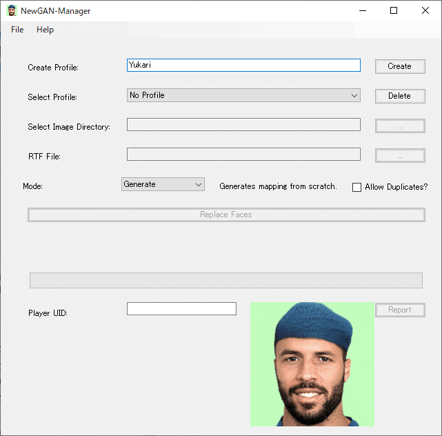Open the File menu
Screen dimensions: 442x436
click(x=17, y=30)
